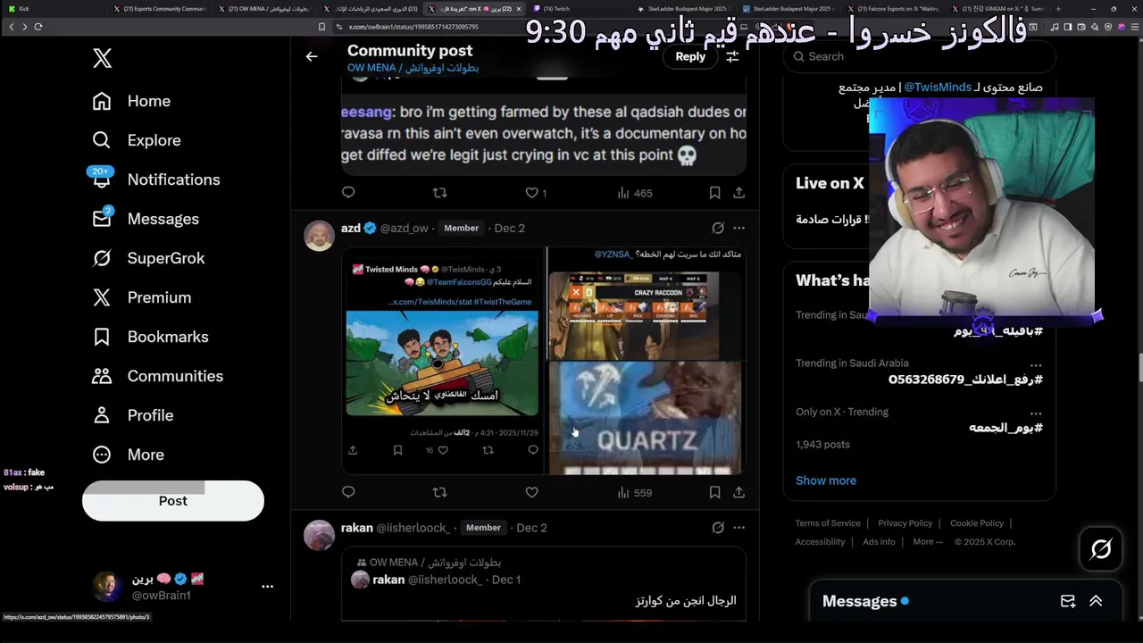The image size is (1143, 643).
Task: Like the eesang post with 1 like
Action: coord(536,193)
